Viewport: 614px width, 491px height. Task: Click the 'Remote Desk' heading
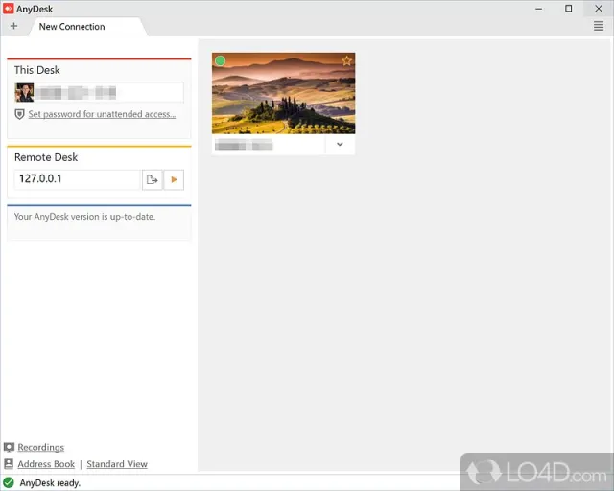pyautogui.click(x=46, y=157)
